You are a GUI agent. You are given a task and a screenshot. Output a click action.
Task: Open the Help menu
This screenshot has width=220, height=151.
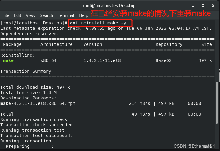83,15
